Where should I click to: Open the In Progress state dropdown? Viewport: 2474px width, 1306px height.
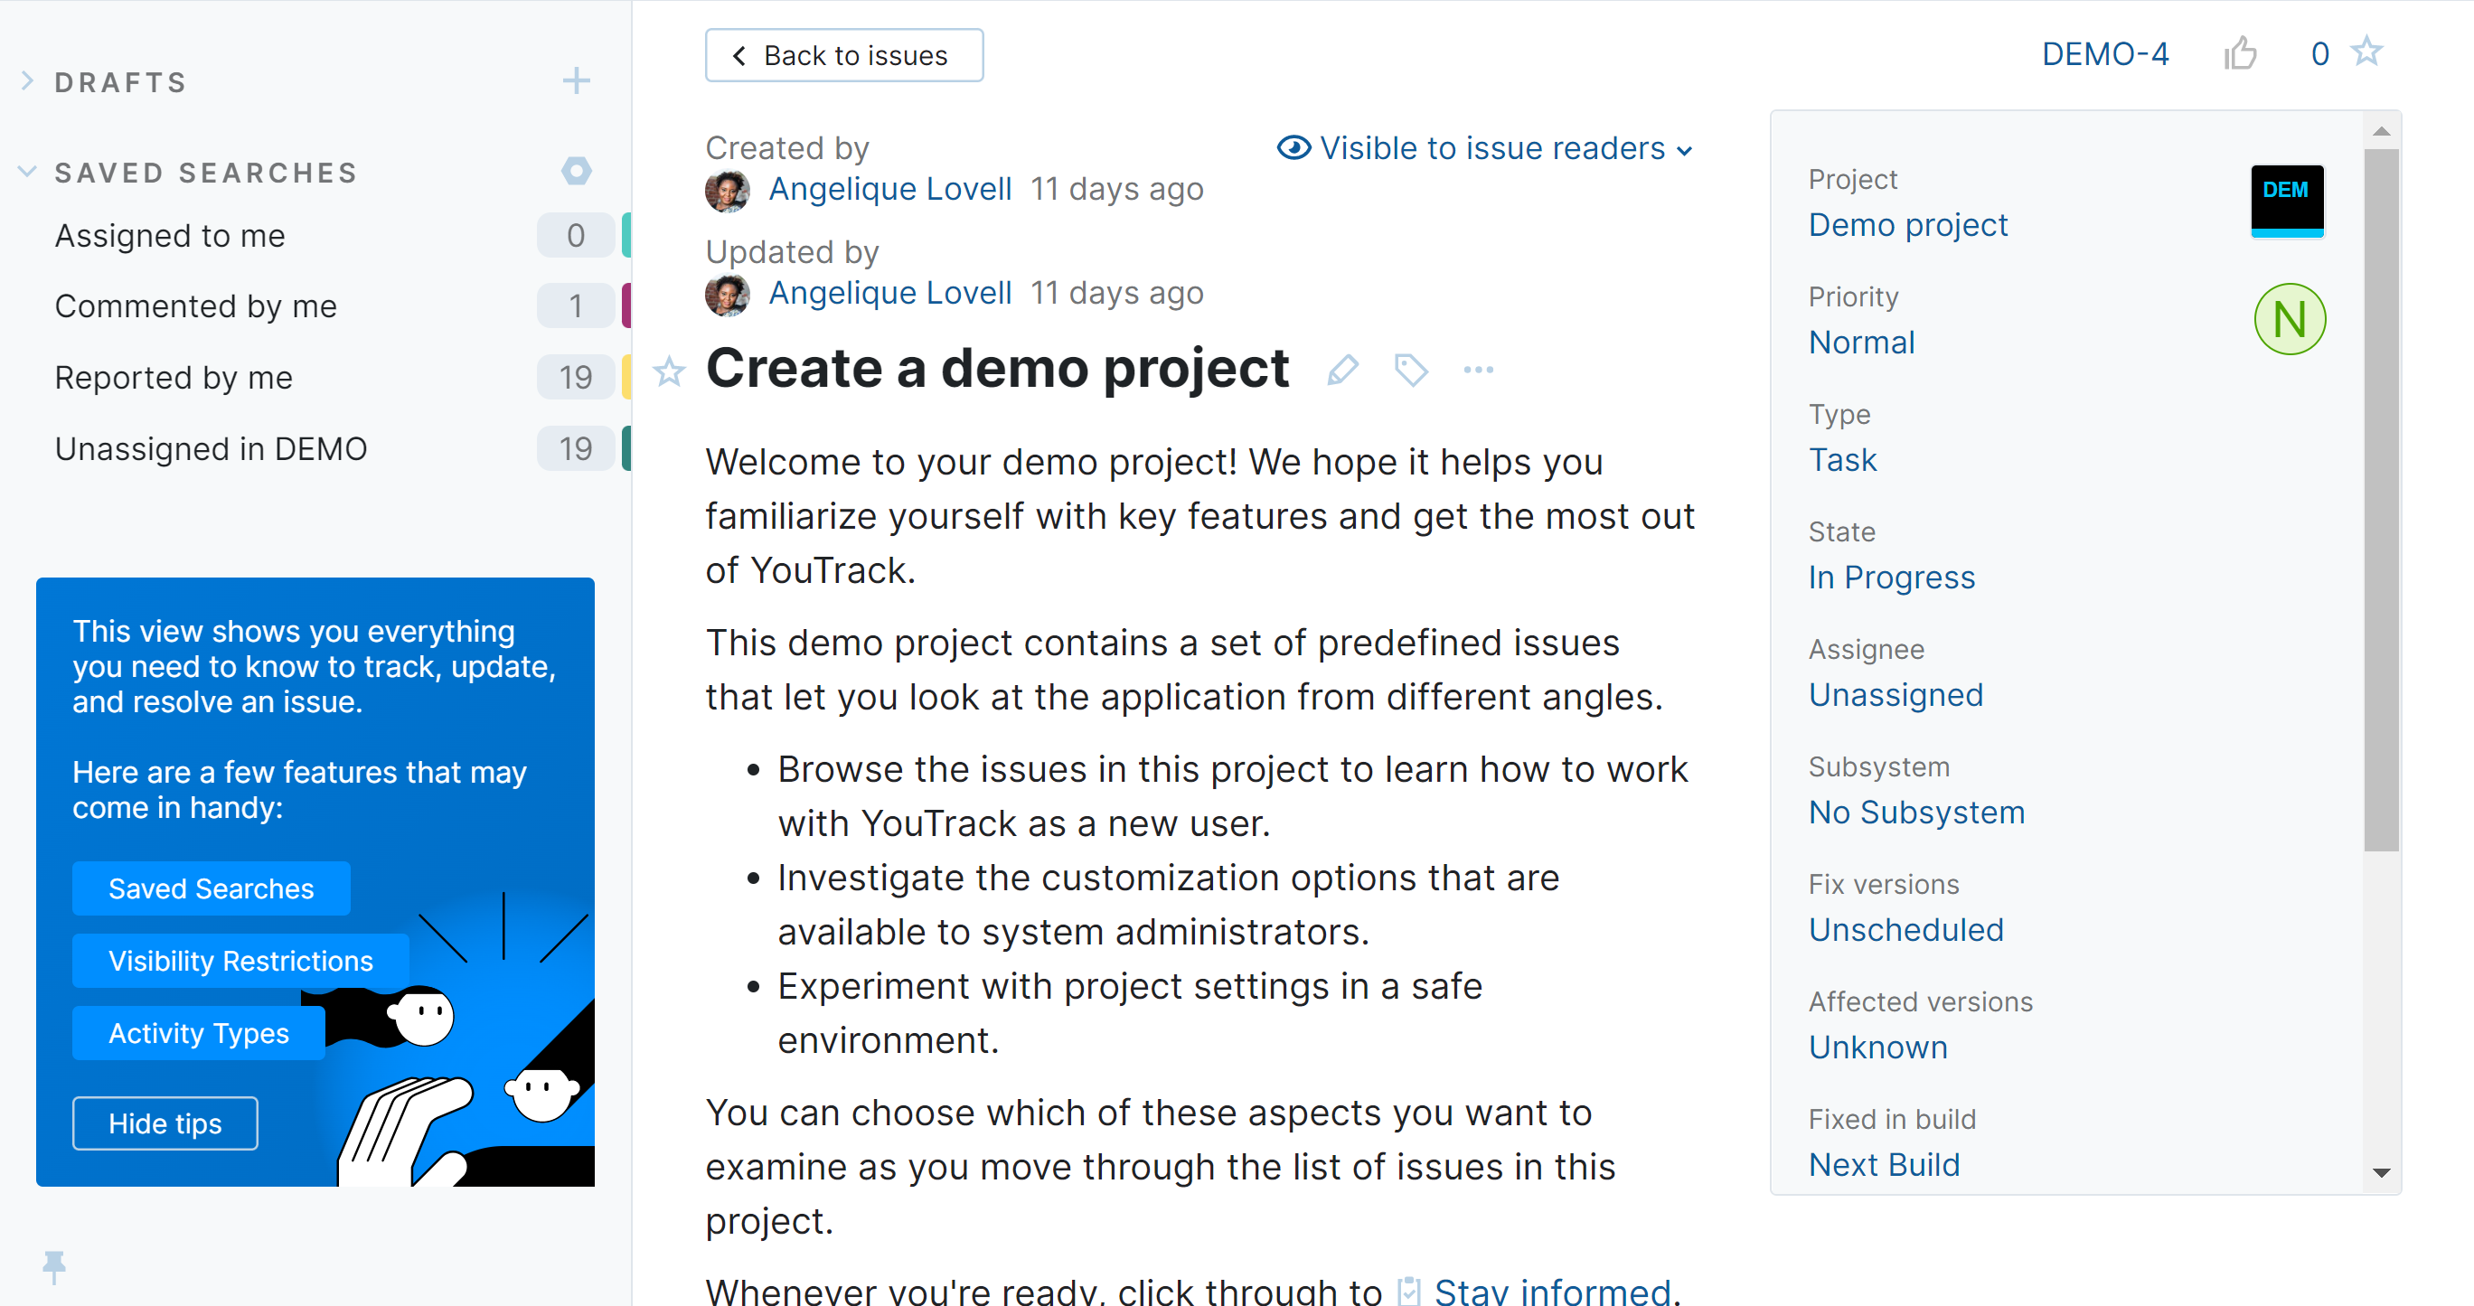[x=1891, y=578]
